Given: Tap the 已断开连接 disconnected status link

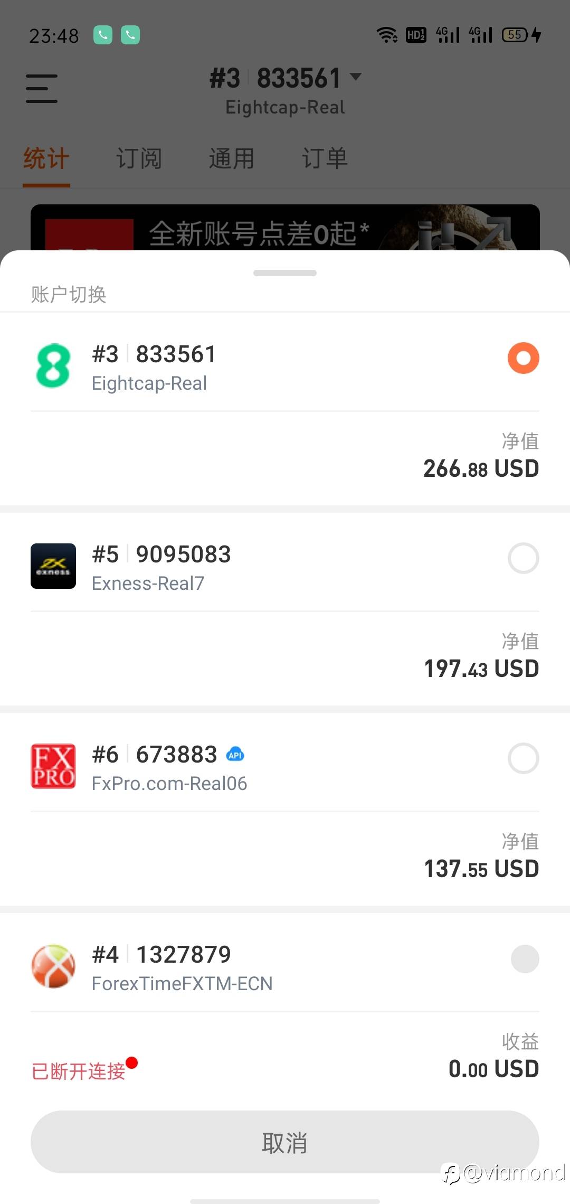Looking at the screenshot, I should tap(79, 1071).
